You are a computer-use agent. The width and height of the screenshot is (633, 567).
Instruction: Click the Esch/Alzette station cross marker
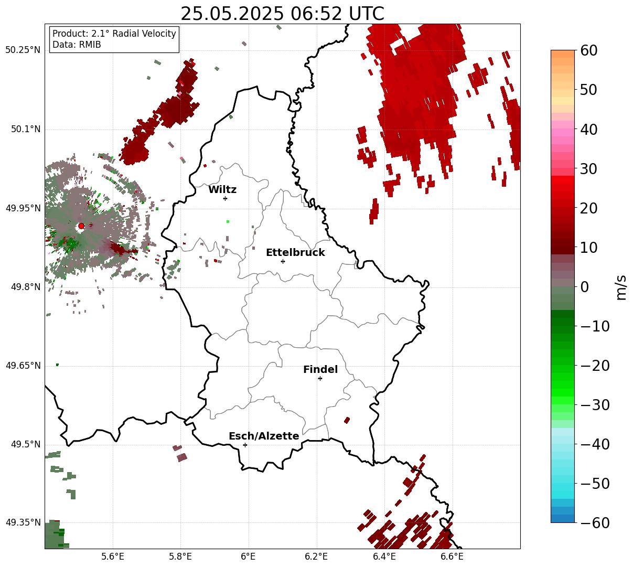(x=245, y=445)
